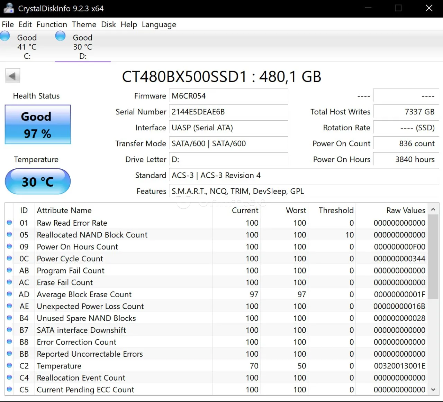
Task: Click raw value 00000000016B
Action: coord(399,306)
